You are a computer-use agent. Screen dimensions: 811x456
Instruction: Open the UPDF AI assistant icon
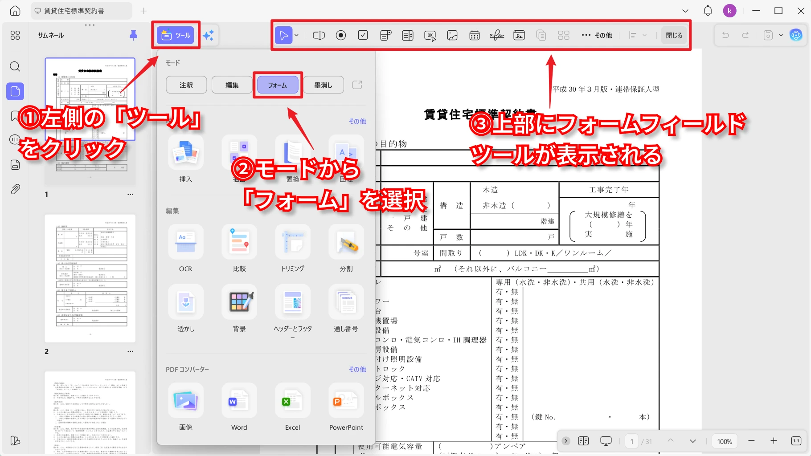click(x=796, y=35)
